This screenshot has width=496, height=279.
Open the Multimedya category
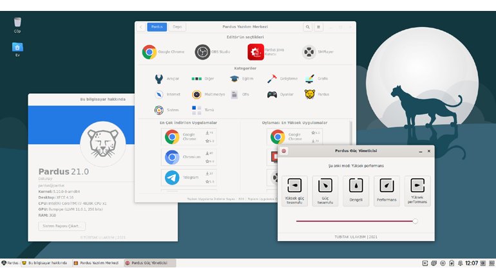[196, 94]
